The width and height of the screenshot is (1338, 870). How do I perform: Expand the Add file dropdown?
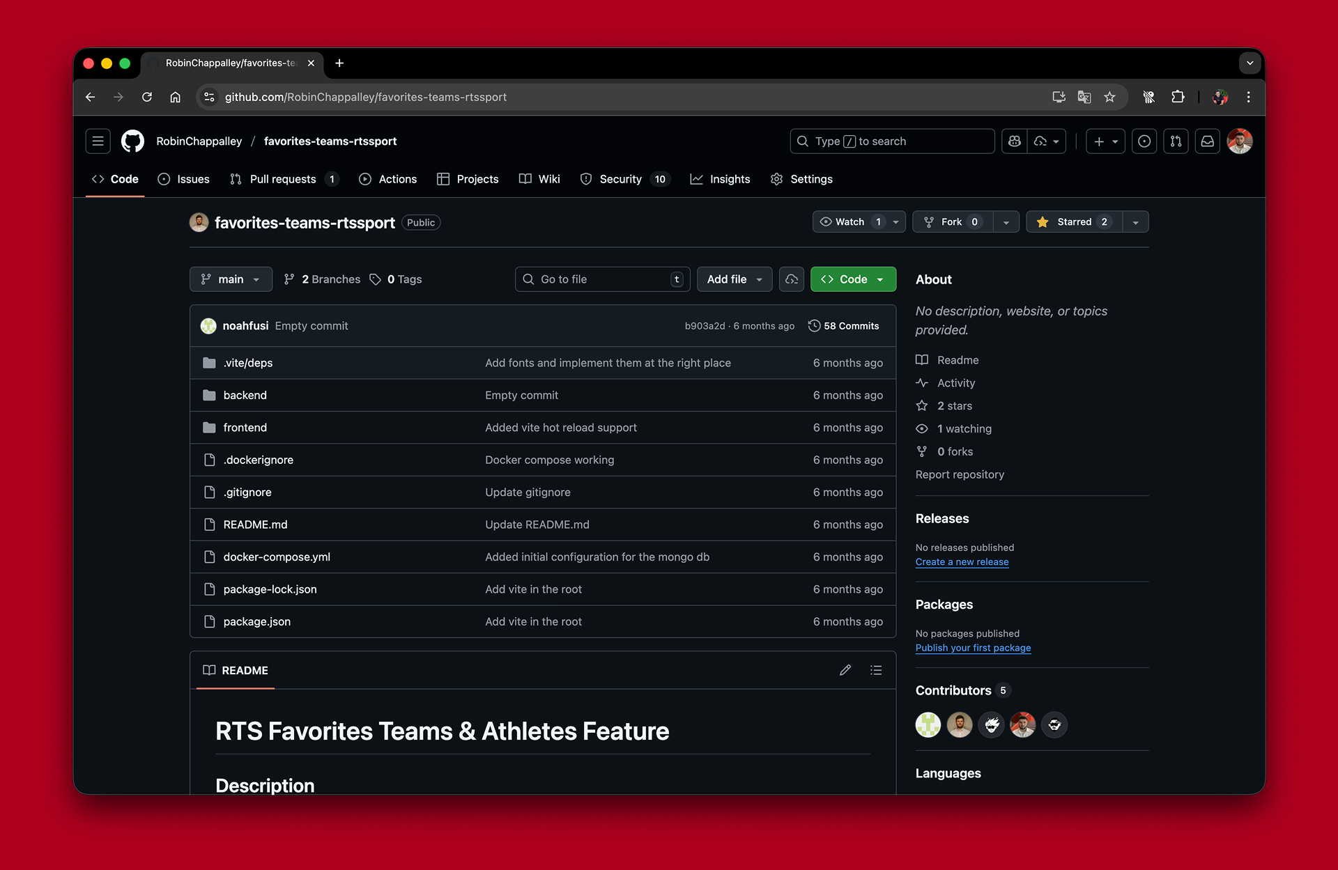[x=735, y=279]
